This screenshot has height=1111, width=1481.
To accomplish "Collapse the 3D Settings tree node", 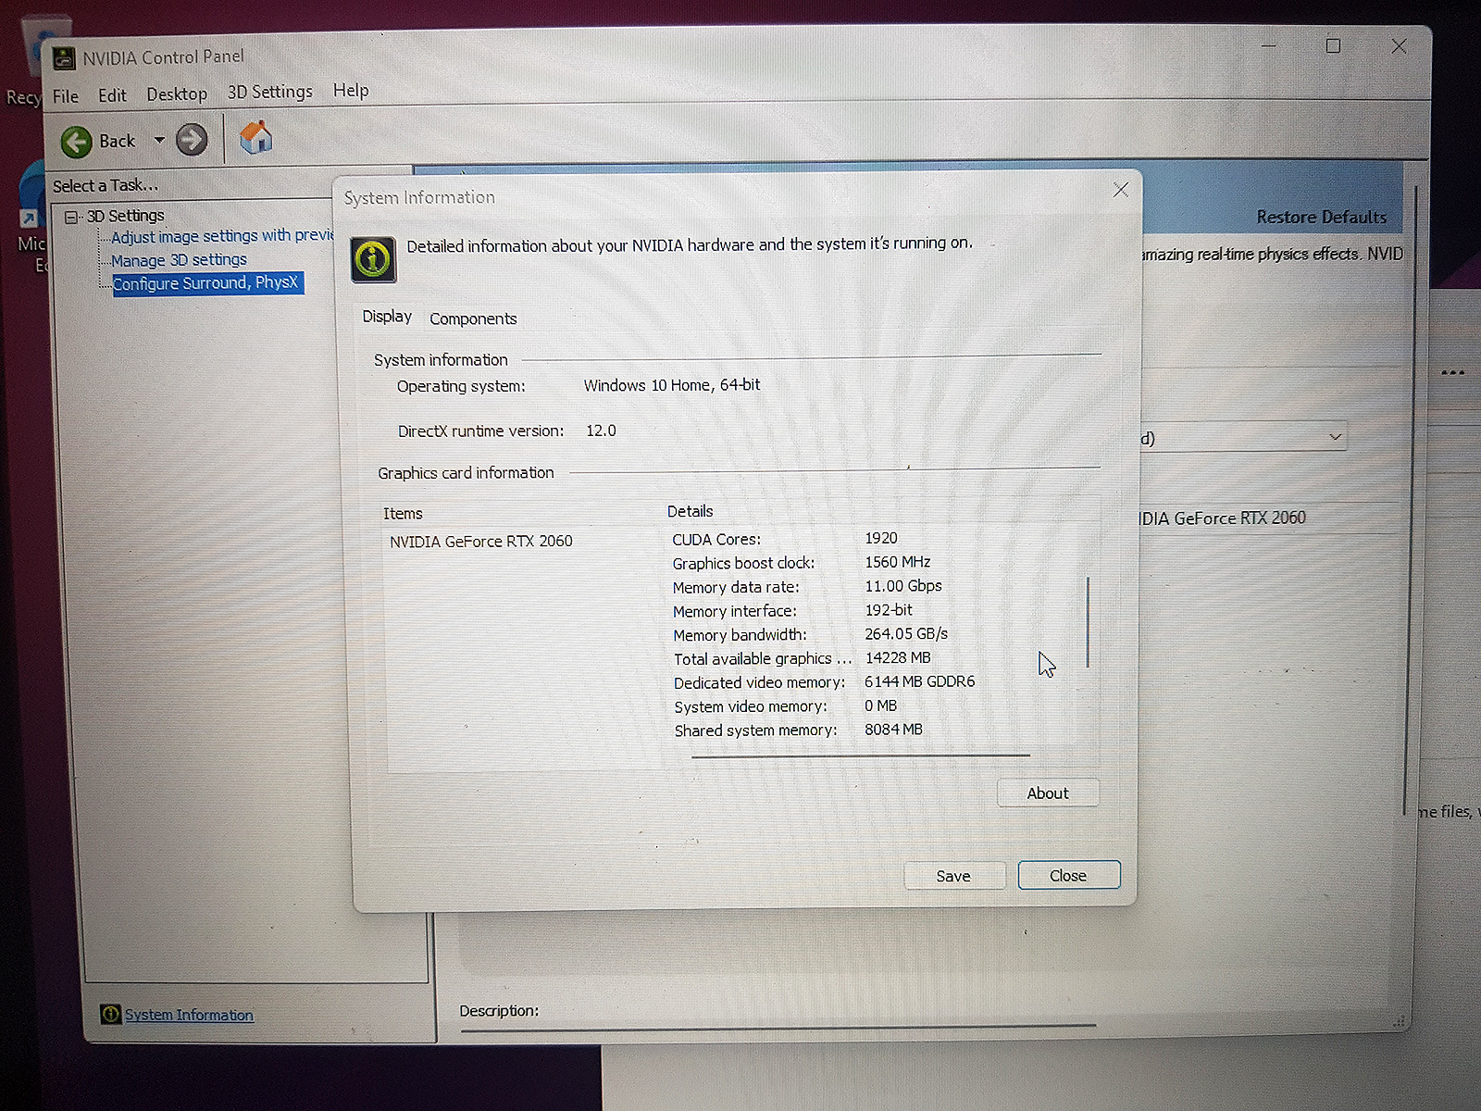I will pyautogui.click(x=71, y=218).
